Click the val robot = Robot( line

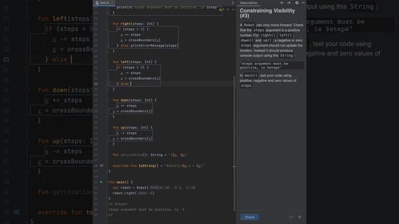tap(154, 188)
